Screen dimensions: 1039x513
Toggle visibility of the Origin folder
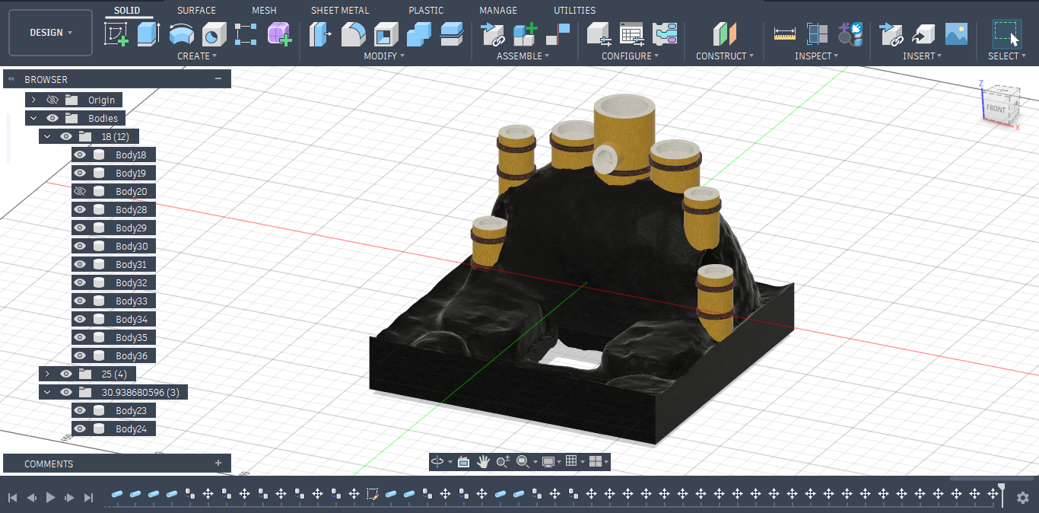pyautogui.click(x=52, y=100)
